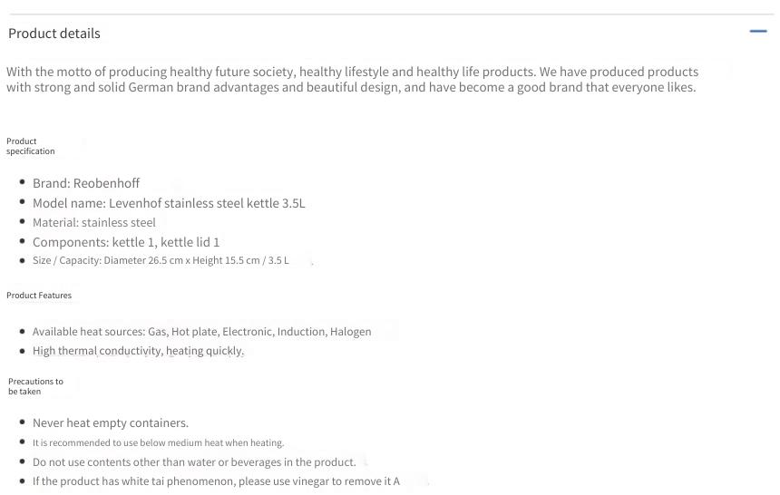Click the Material: stainless steel text
This screenshot has width=780, height=495.
94,222
